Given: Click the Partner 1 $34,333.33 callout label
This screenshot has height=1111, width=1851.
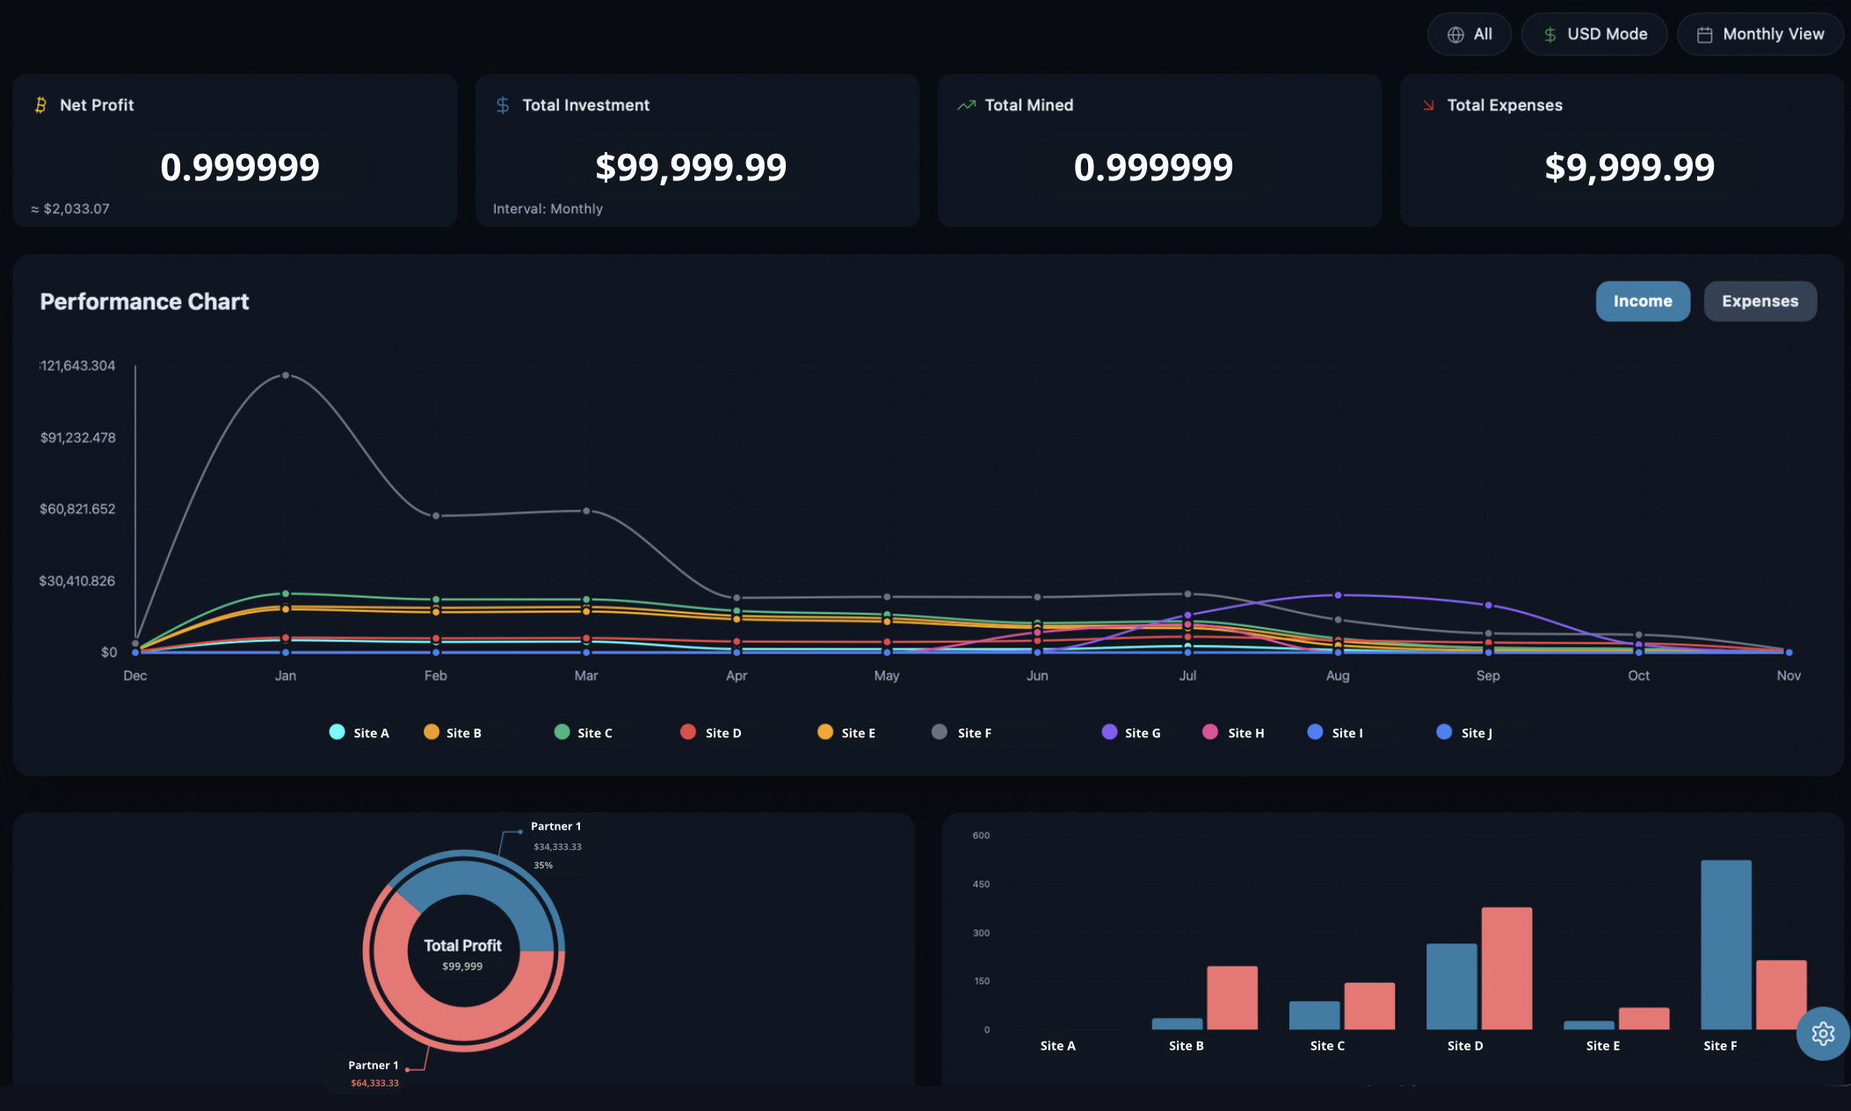Looking at the screenshot, I should tap(556, 846).
